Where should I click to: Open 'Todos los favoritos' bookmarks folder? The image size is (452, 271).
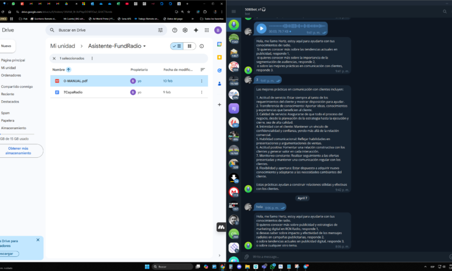pyautogui.click(x=212, y=19)
